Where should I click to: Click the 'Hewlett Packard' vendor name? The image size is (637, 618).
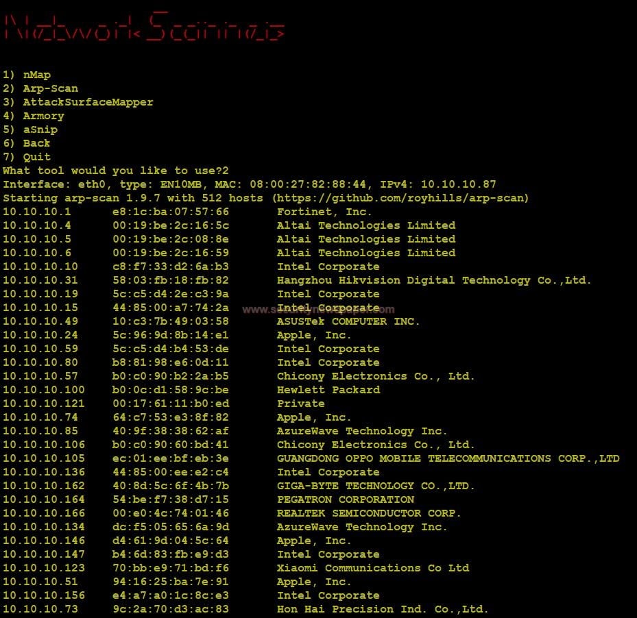pos(328,390)
